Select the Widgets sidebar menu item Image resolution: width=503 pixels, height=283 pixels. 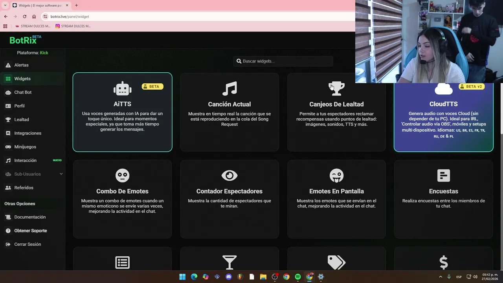[33, 79]
